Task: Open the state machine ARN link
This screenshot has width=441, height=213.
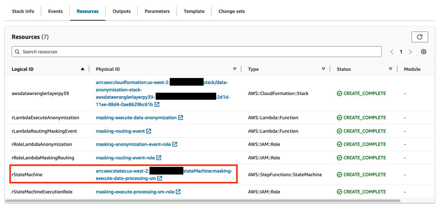Action: (x=164, y=175)
